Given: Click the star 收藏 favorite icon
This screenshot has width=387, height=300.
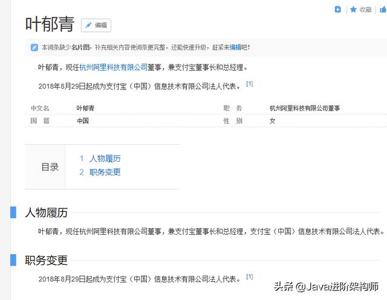Looking at the screenshot, I should coord(353,10).
